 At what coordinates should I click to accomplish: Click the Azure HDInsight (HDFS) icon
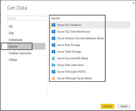(x=53, y=72)
